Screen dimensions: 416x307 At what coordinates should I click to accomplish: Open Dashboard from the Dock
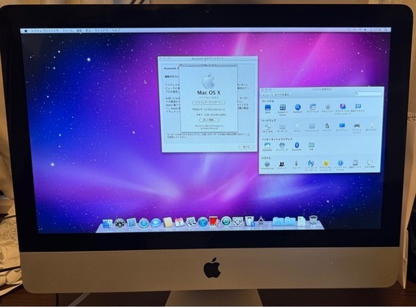coord(119,223)
